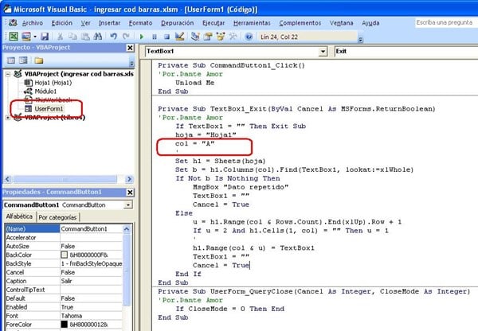Viewport: 478px width, 331px height.
Task: Click the Save icon in the toolbar
Action: click(46, 37)
